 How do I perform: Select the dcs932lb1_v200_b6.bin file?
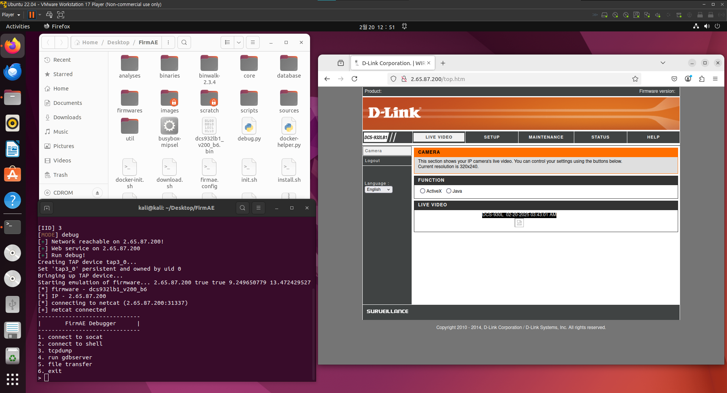coord(209,136)
